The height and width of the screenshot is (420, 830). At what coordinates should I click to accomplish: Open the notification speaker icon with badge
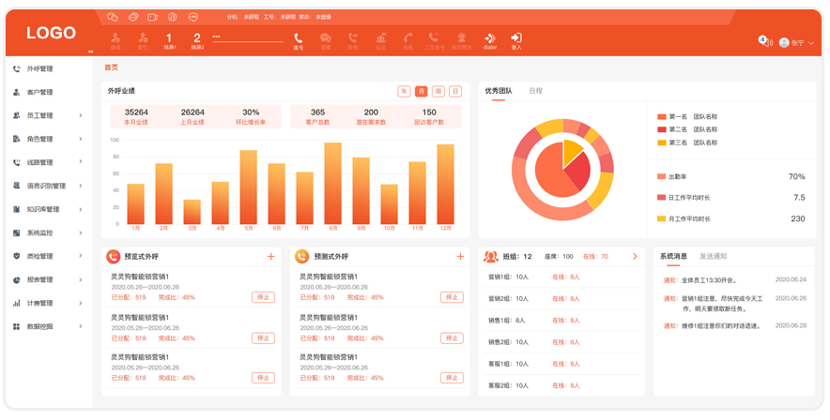point(766,41)
